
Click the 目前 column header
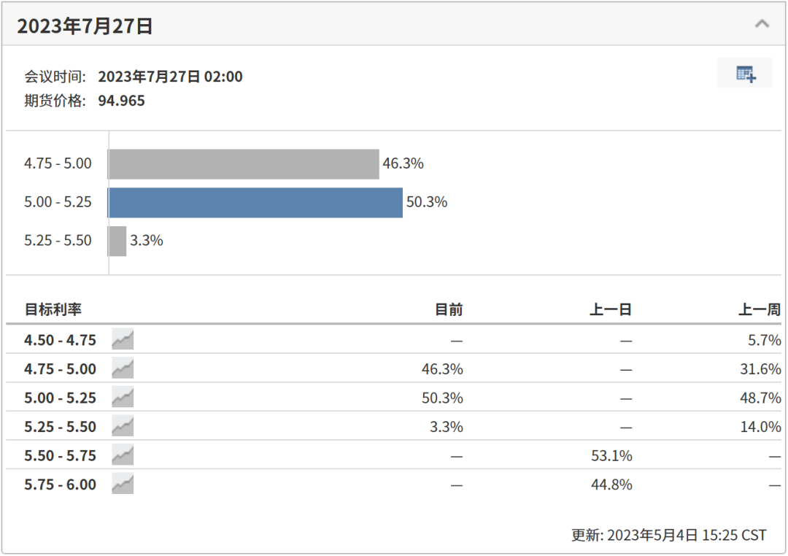[x=449, y=309]
